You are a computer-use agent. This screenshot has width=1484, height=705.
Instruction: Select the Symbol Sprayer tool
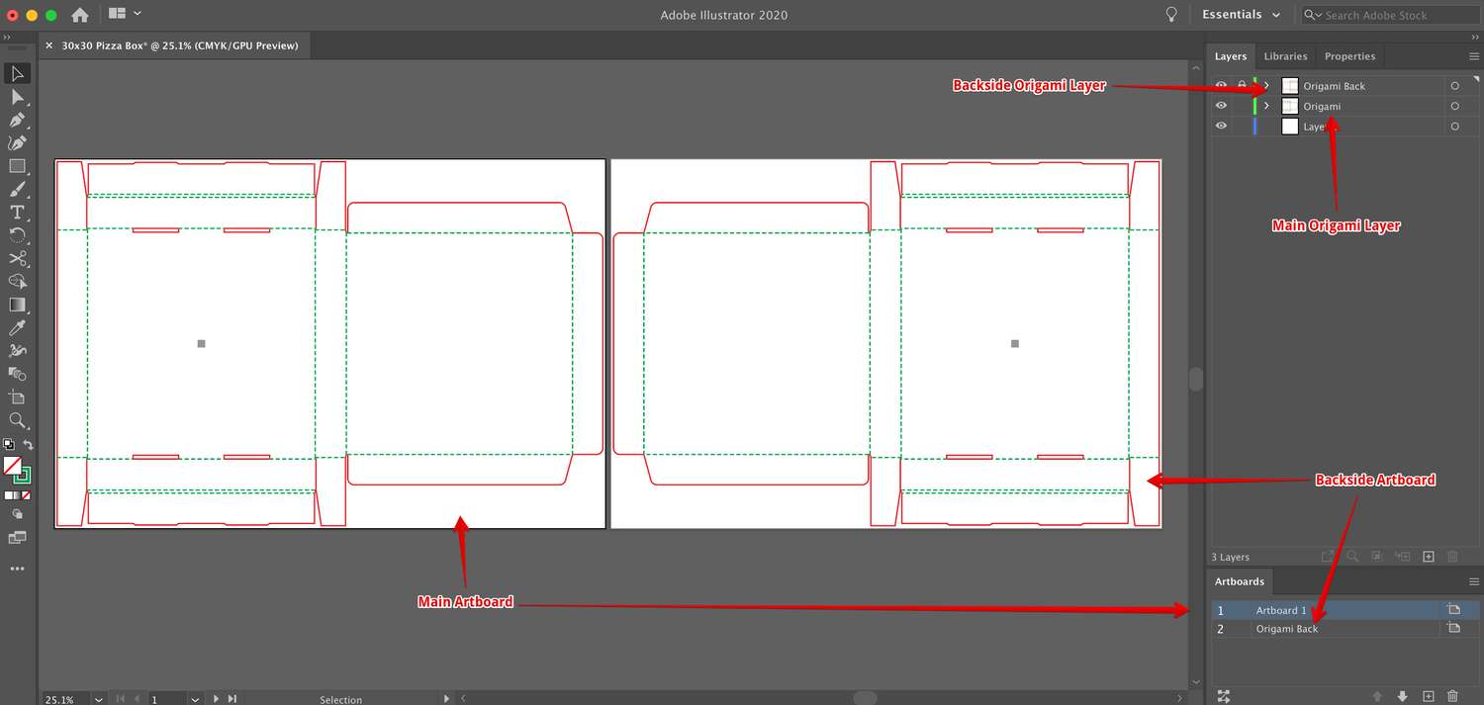pos(17,351)
